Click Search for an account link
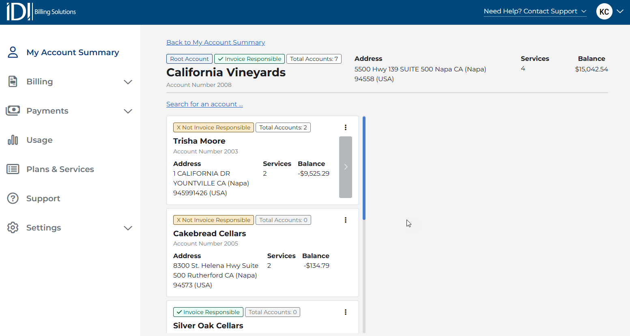 (x=204, y=104)
